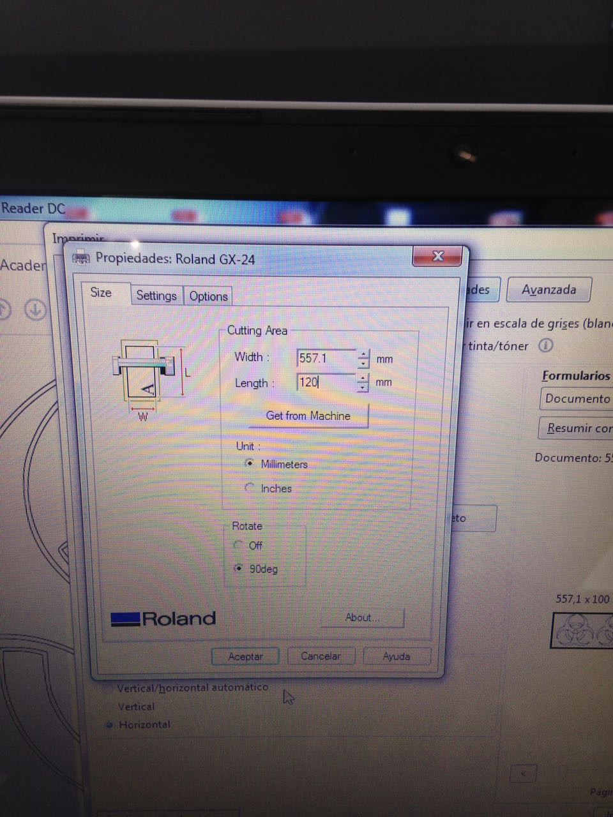Click the Length input field
The width and height of the screenshot is (613, 817).
point(326,382)
